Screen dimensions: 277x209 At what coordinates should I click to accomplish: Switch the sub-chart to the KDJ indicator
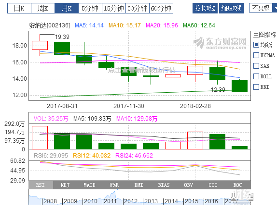65,185
